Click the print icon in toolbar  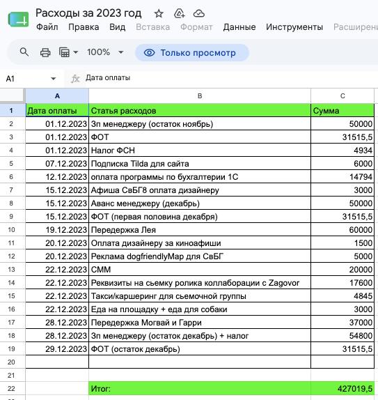pos(45,52)
